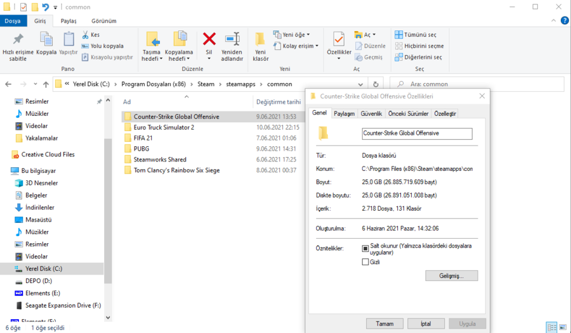Click Kısayolu yapıştır in ribbon
The height and width of the screenshot is (333, 571).
tap(107, 57)
